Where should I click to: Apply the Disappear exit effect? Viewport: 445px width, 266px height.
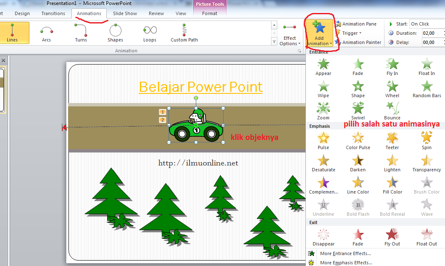pyautogui.click(x=324, y=237)
